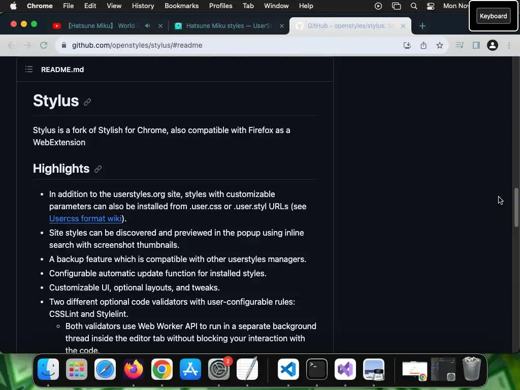Open the View menu
The width and height of the screenshot is (520, 390).
coord(114,6)
